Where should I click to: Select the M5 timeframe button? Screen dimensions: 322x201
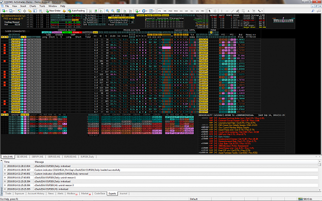(x=165, y=11)
